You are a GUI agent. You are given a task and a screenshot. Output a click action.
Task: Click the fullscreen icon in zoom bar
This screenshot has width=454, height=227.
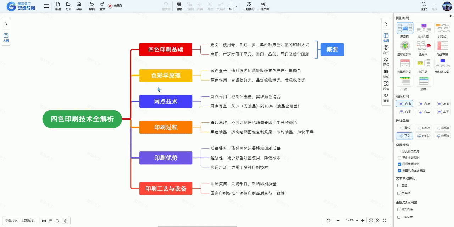point(384,220)
